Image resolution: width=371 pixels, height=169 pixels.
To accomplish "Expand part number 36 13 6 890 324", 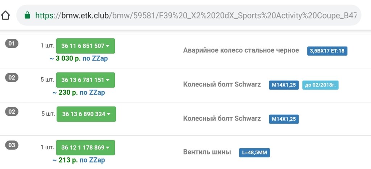I will [86, 114].
